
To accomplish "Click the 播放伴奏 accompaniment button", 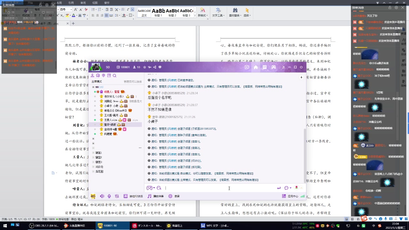I will (x=156, y=196).
